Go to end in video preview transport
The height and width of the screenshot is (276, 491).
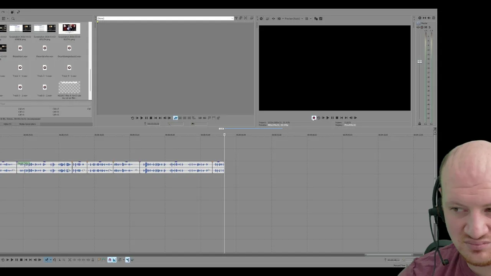pyautogui.click(x=346, y=118)
